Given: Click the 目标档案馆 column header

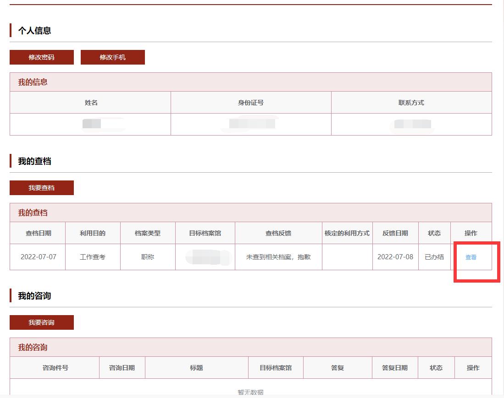Looking at the screenshot, I should tap(276, 367).
